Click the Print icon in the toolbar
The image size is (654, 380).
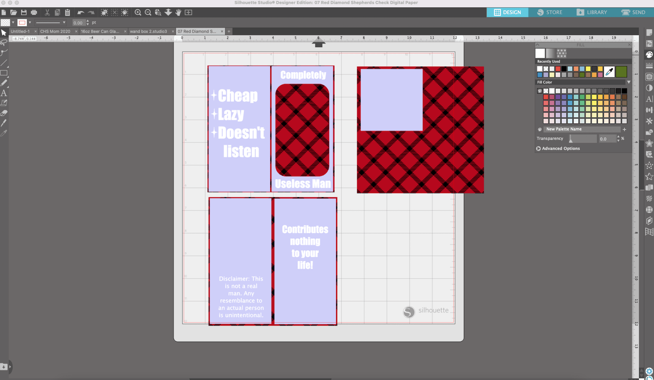[34, 13]
